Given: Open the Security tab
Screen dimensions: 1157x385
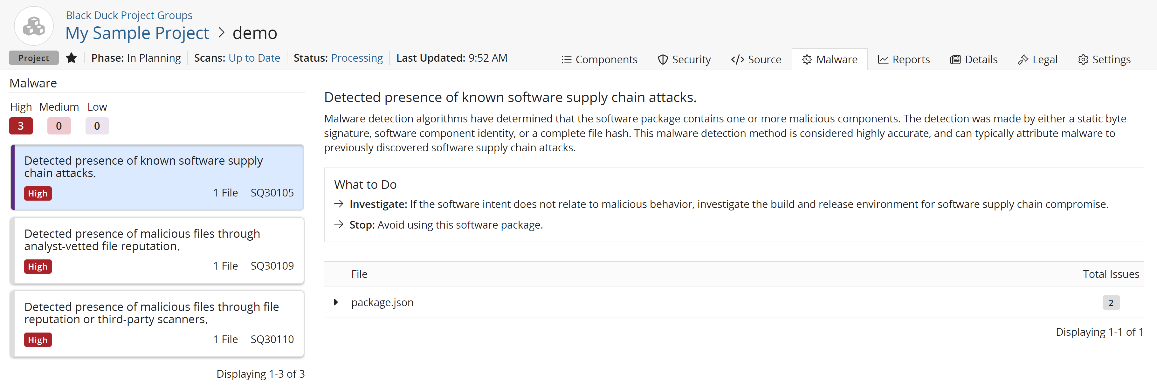Looking at the screenshot, I should pos(684,59).
